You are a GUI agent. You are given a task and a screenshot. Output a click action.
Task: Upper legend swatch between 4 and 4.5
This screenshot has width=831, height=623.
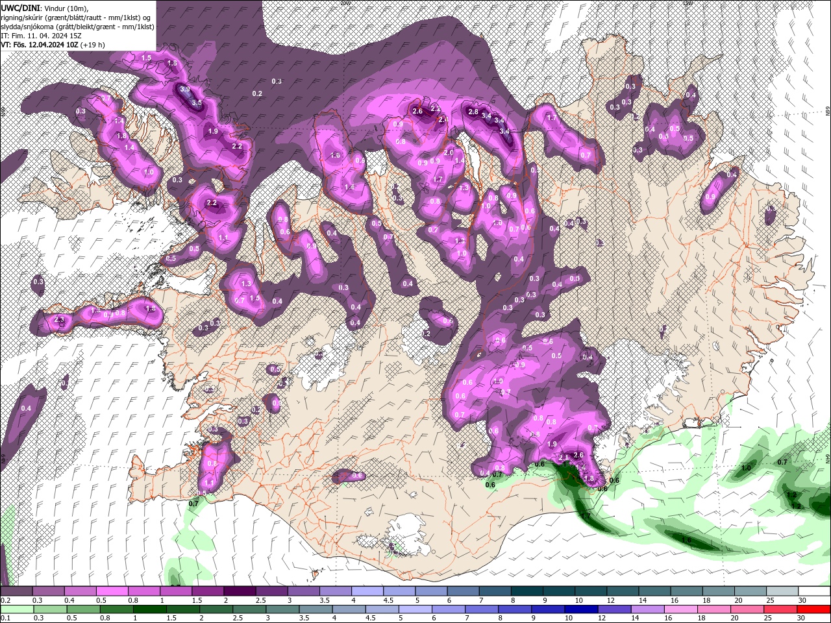367,591
